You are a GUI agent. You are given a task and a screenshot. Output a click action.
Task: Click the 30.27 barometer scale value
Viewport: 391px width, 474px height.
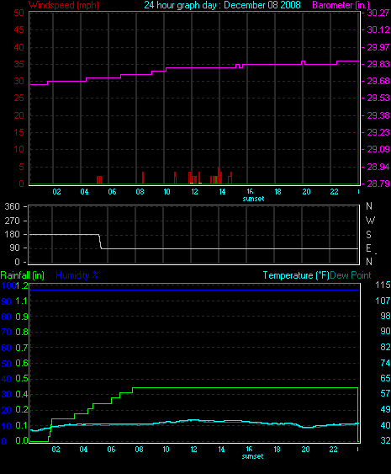[x=378, y=13]
